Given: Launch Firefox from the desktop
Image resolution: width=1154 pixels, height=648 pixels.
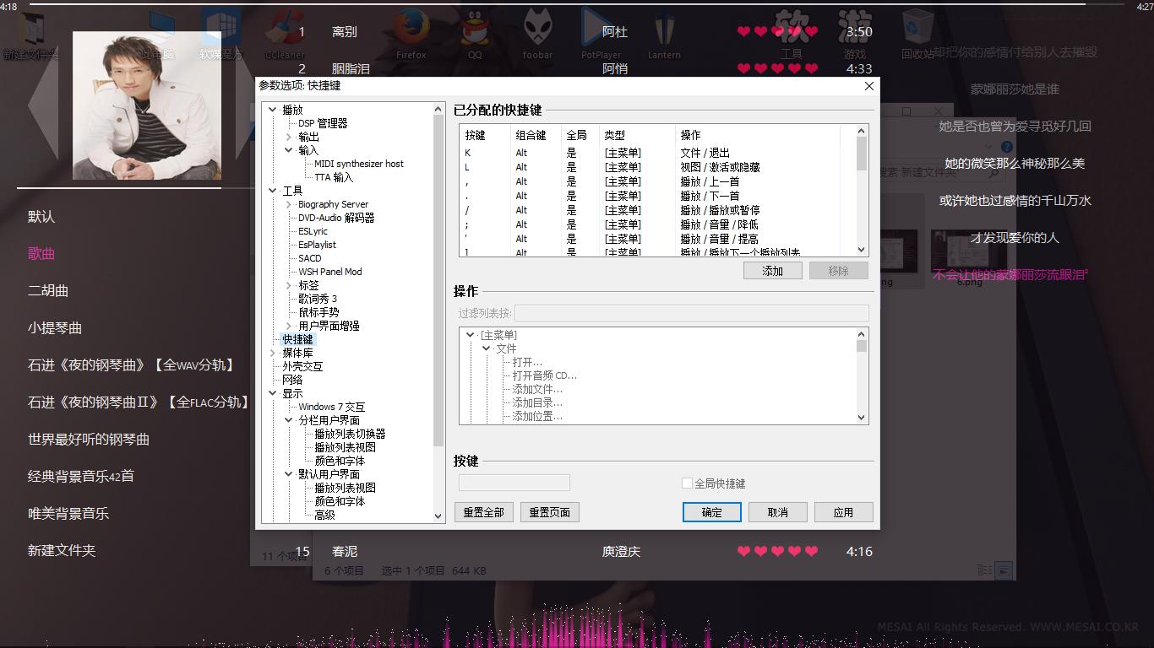Looking at the screenshot, I should point(411,25).
